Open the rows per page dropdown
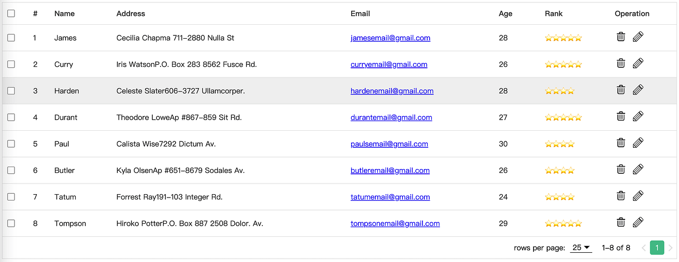679x262 pixels. (x=581, y=247)
